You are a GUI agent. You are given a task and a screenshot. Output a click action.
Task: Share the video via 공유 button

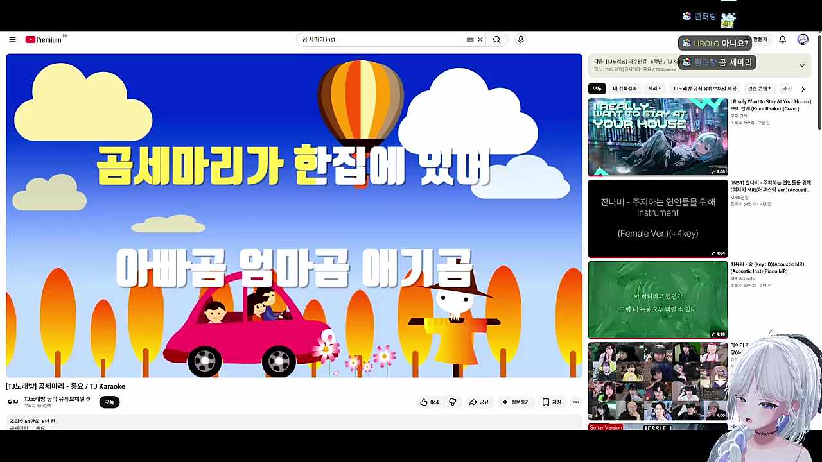point(479,402)
